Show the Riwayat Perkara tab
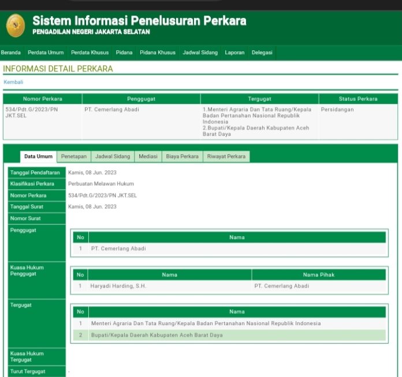Screen dimensions: 402x377 [x=226, y=156]
